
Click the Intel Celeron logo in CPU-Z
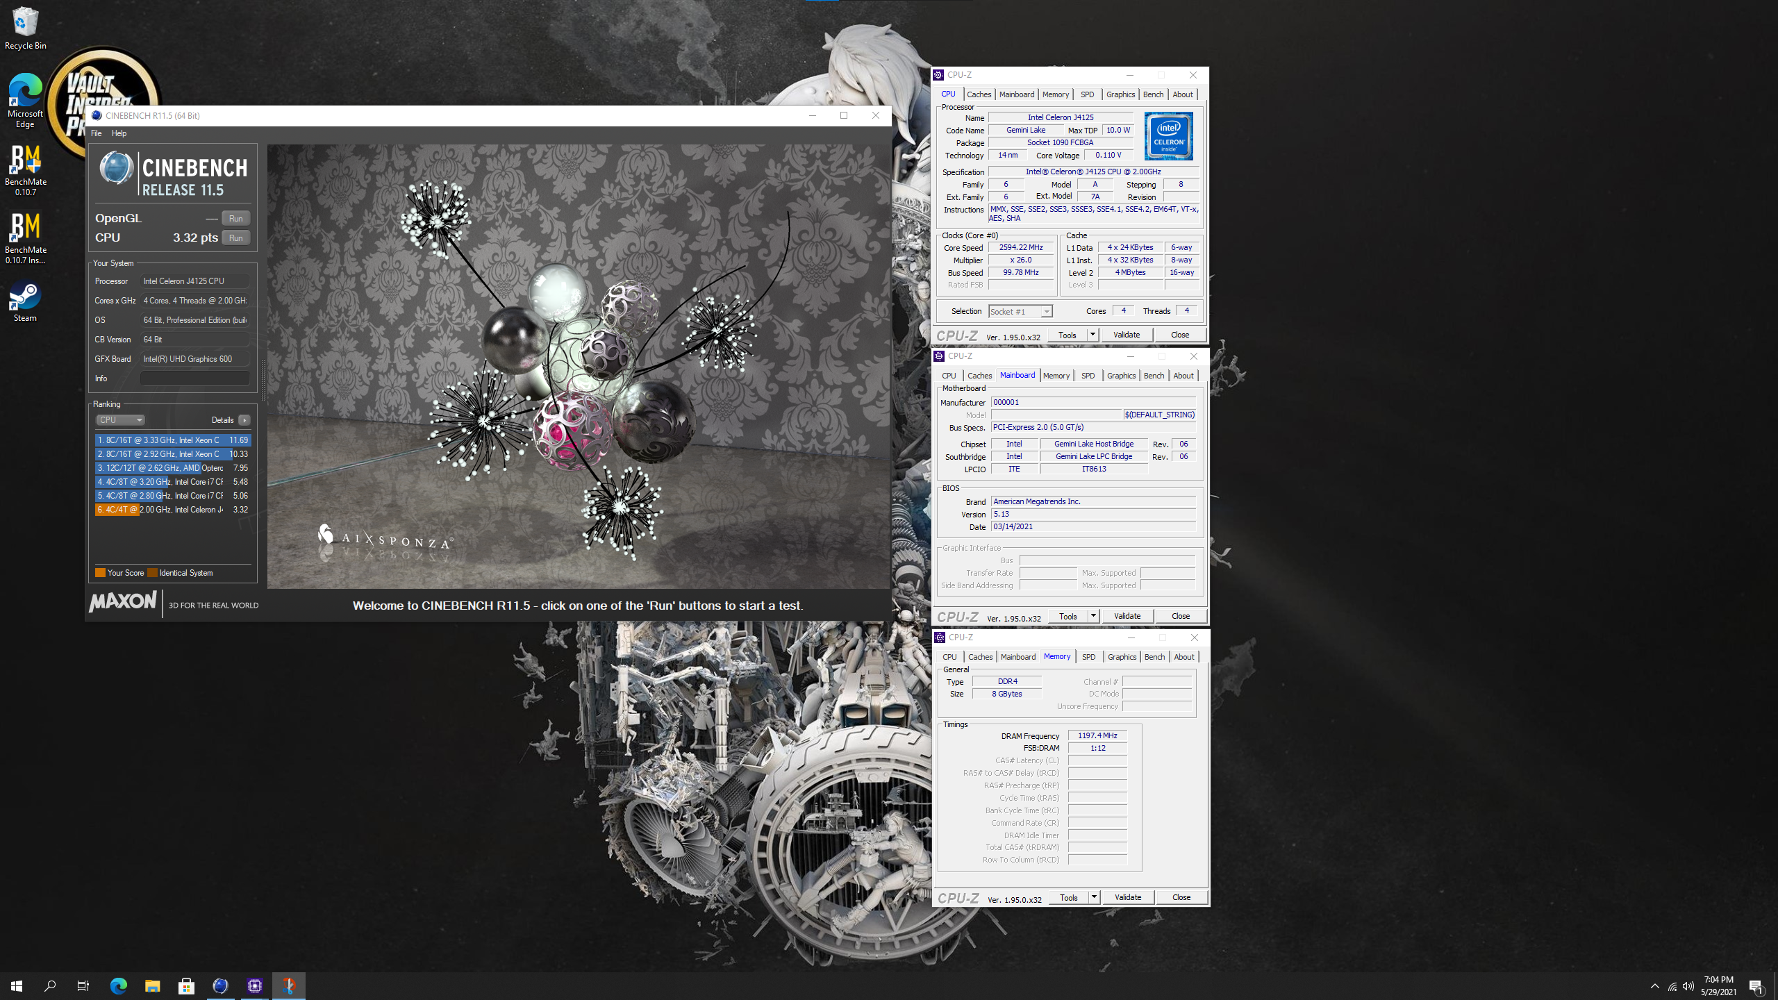[x=1169, y=136]
